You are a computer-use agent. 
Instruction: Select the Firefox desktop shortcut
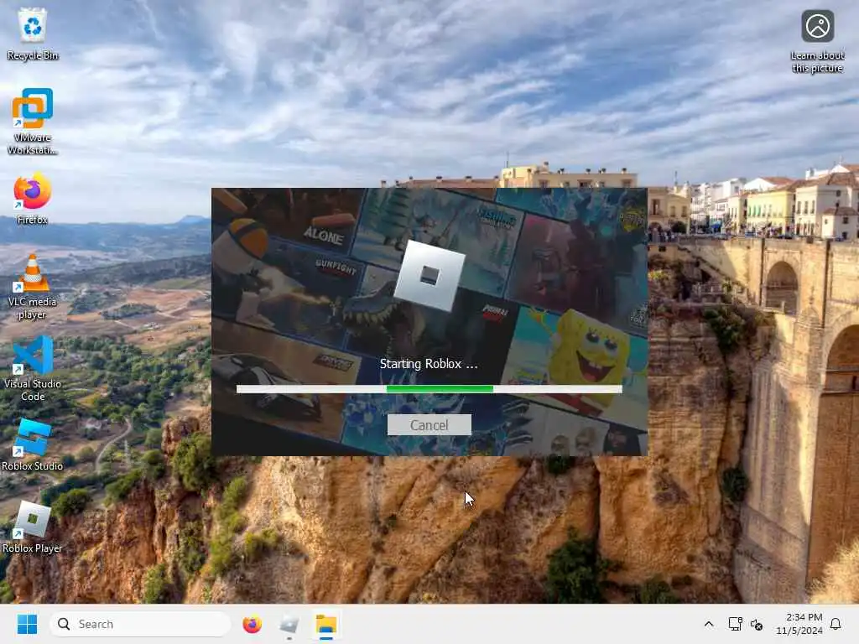click(x=33, y=198)
